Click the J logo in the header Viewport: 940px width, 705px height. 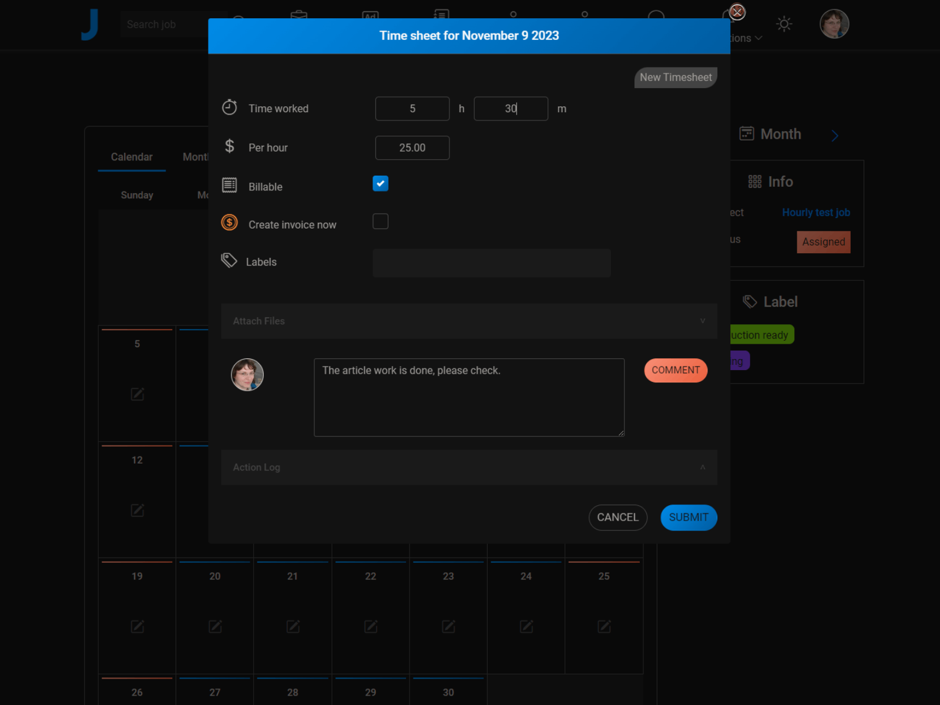tap(90, 25)
